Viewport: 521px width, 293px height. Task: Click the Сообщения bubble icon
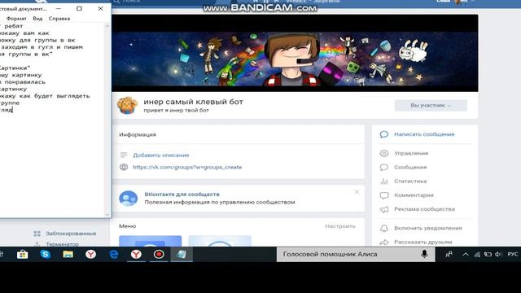(x=383, y=167)
